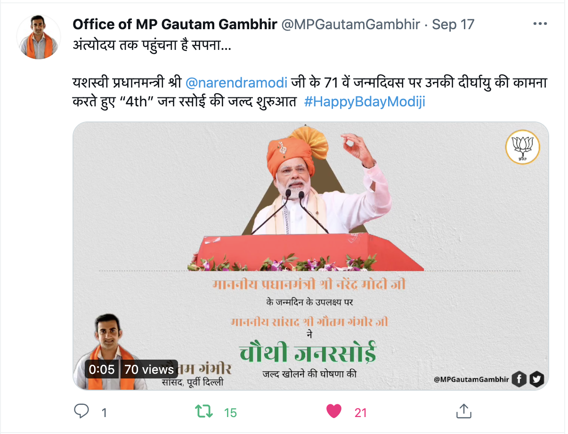Open Gautam Gambhir profile avatar
Viewport: 568px width, 434px height.
[37, 37]
